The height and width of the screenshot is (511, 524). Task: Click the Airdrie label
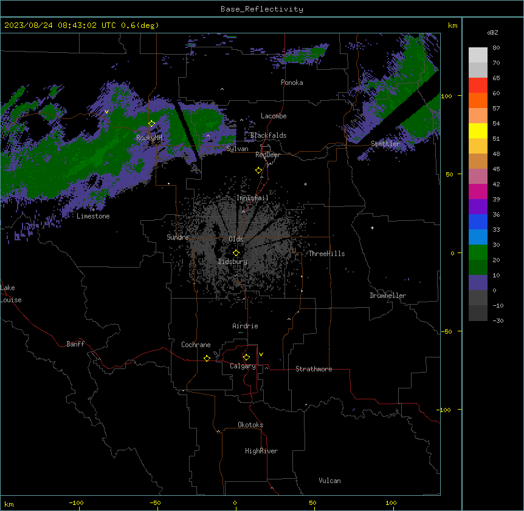click(246, 326)
